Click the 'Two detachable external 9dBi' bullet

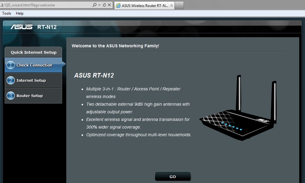(138, 108)
